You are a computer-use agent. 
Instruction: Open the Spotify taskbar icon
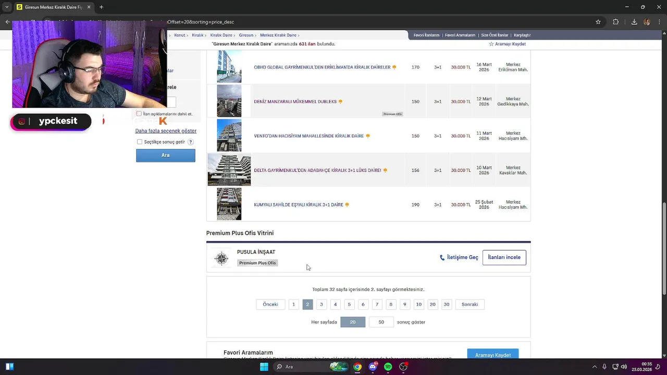coord(388,367)
